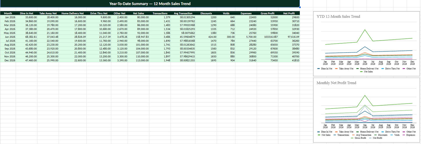Select cell with value 28,826.09
The height and width of the screenshot is (144, 421).
(x=73, y=37)
